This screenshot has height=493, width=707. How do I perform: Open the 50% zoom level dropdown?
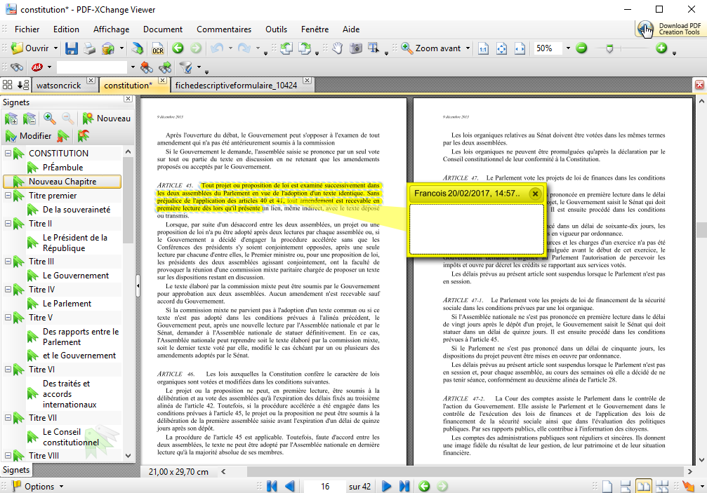[567, 48]
